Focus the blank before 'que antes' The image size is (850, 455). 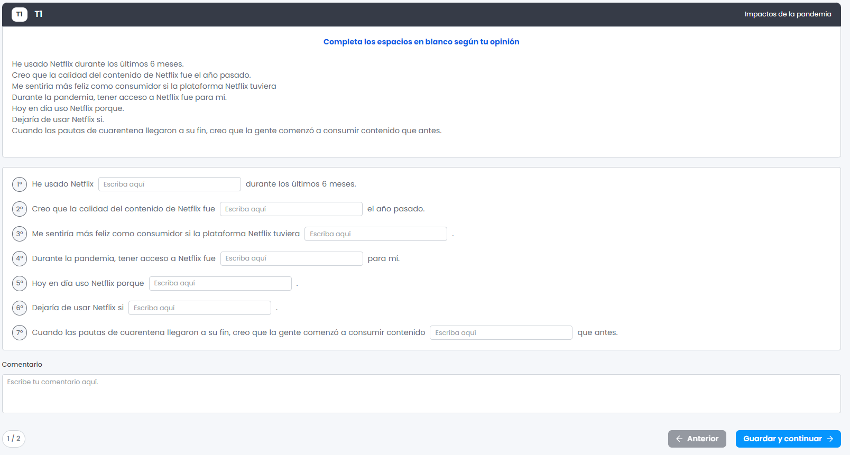coord(501,332)
